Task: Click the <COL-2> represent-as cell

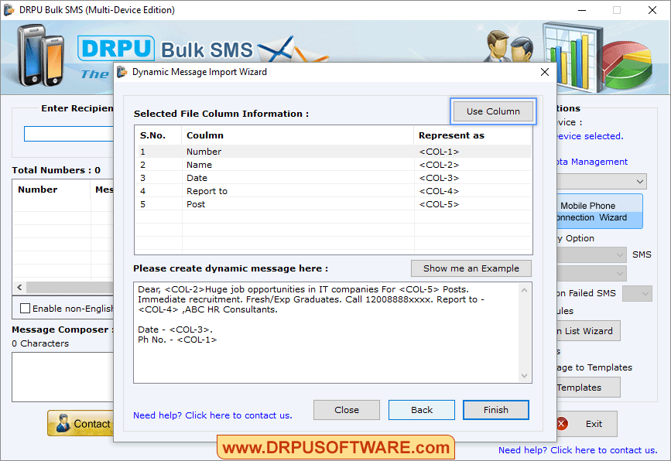Action: pos(439,165)
